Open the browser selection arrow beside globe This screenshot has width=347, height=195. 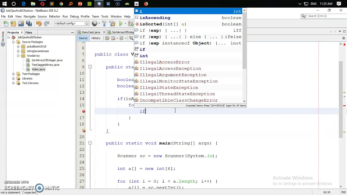click(99, 24)
